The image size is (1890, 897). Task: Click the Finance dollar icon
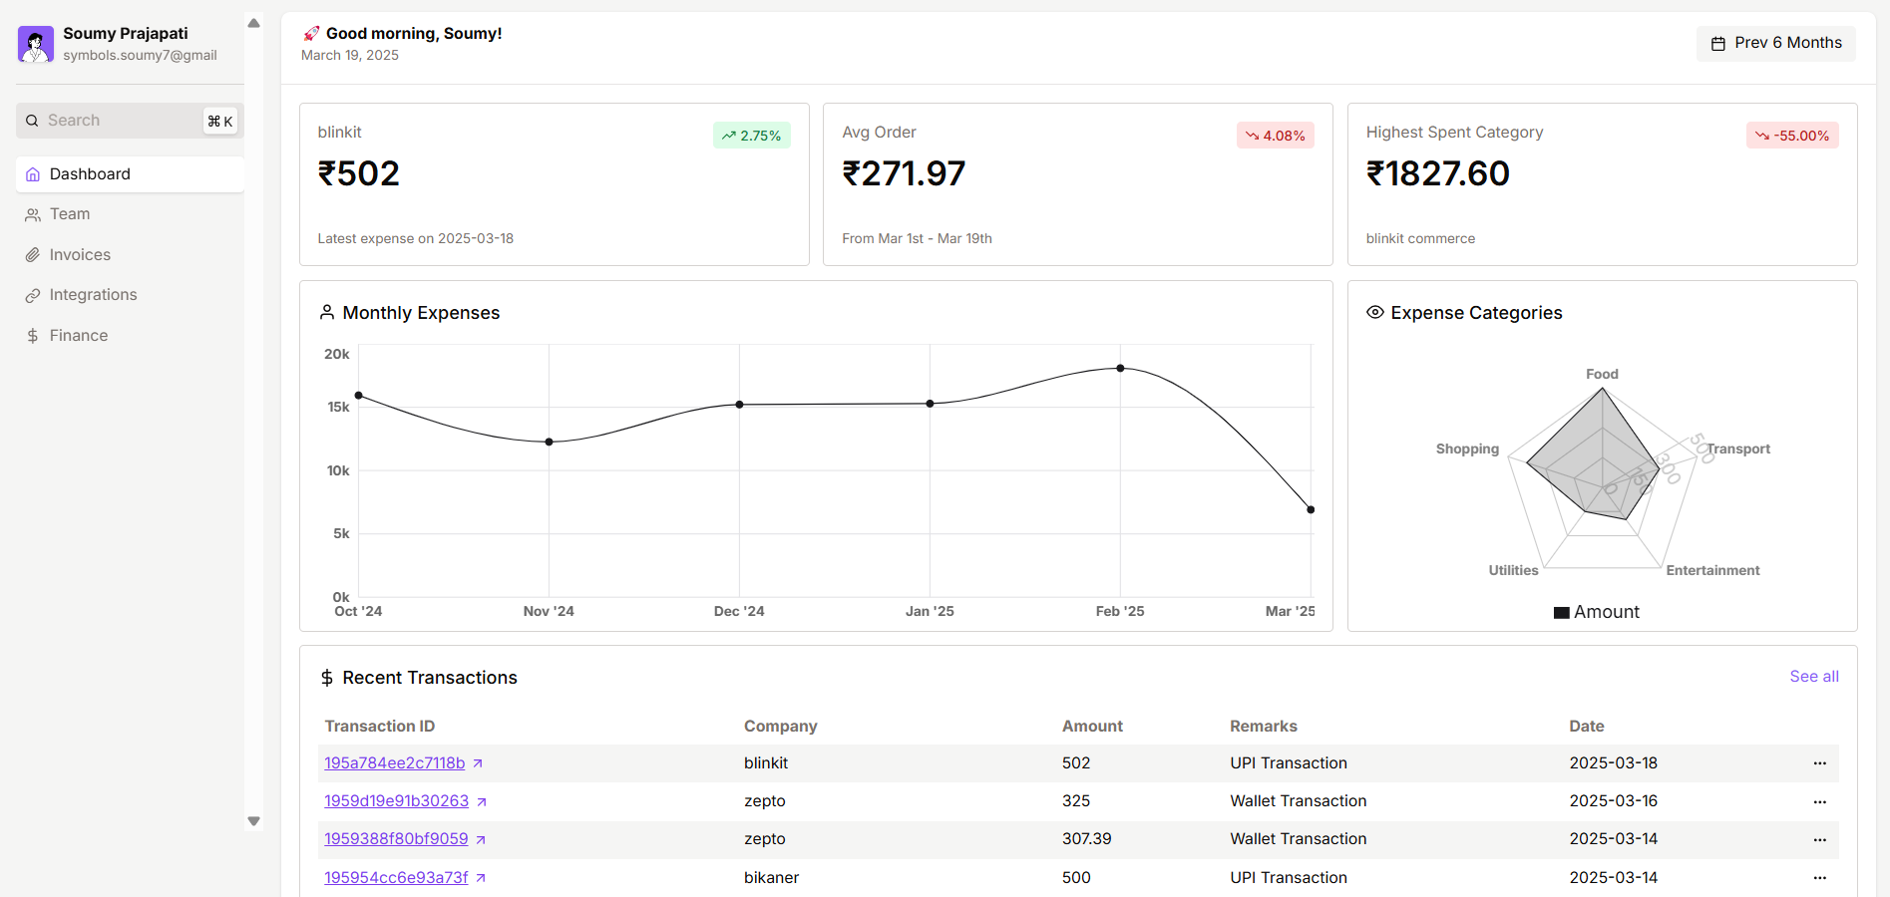coord(33,336)
